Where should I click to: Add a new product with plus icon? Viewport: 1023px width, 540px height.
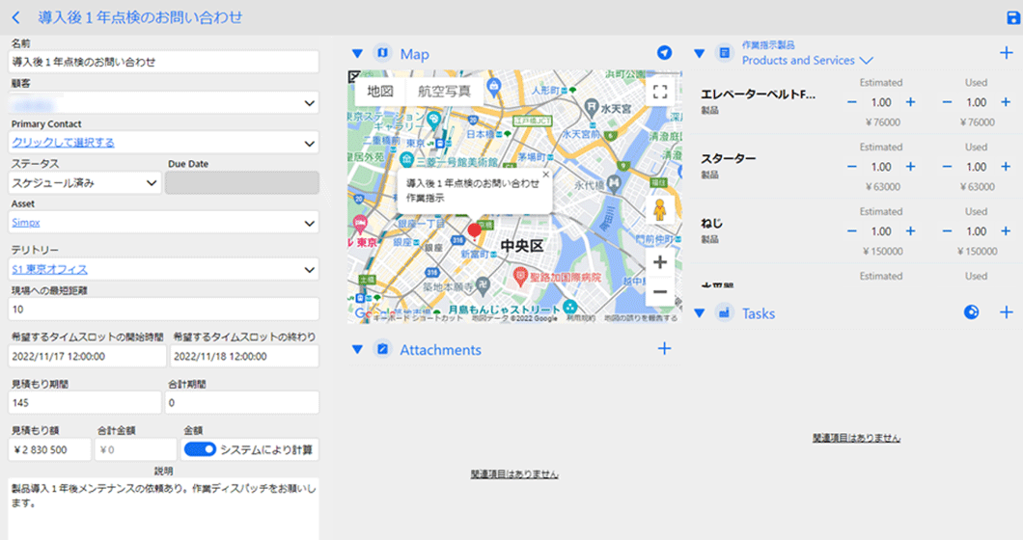tap(1007, 53)
